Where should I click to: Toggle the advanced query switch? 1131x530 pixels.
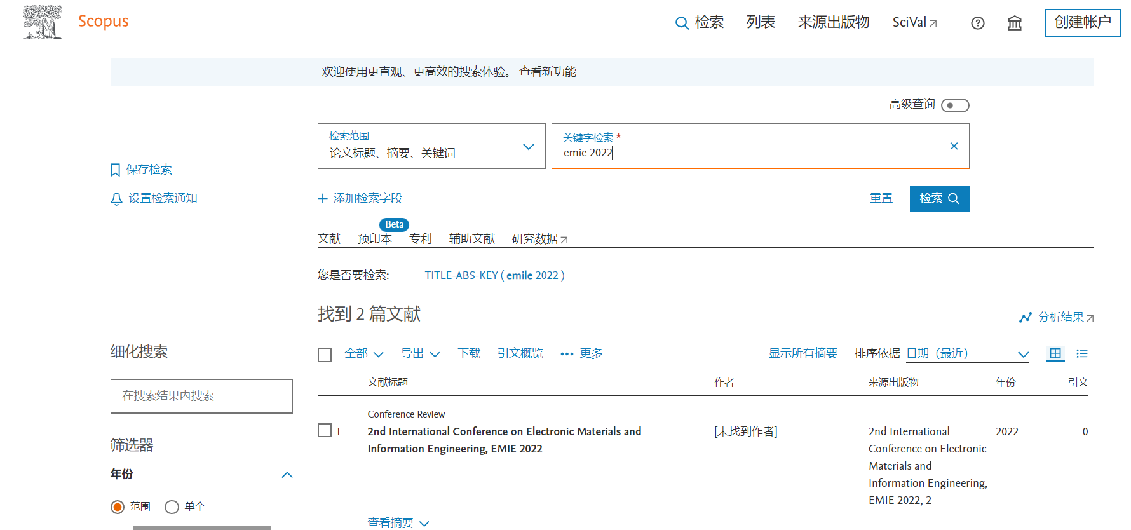(954, 105)
